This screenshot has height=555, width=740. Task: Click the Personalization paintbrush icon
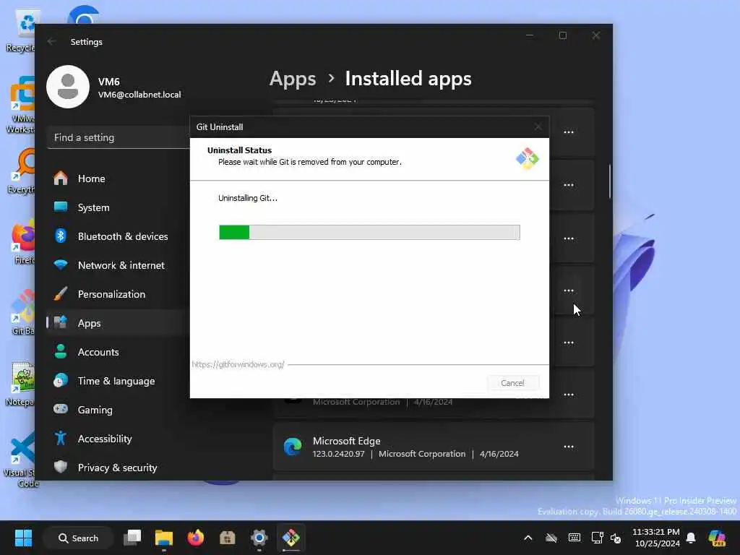pyautogui.click(x=61, y=293)
